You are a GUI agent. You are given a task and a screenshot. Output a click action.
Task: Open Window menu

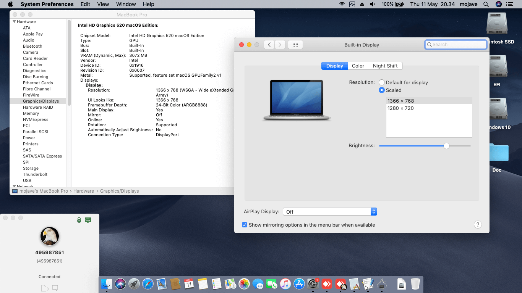tap(126, 4)
